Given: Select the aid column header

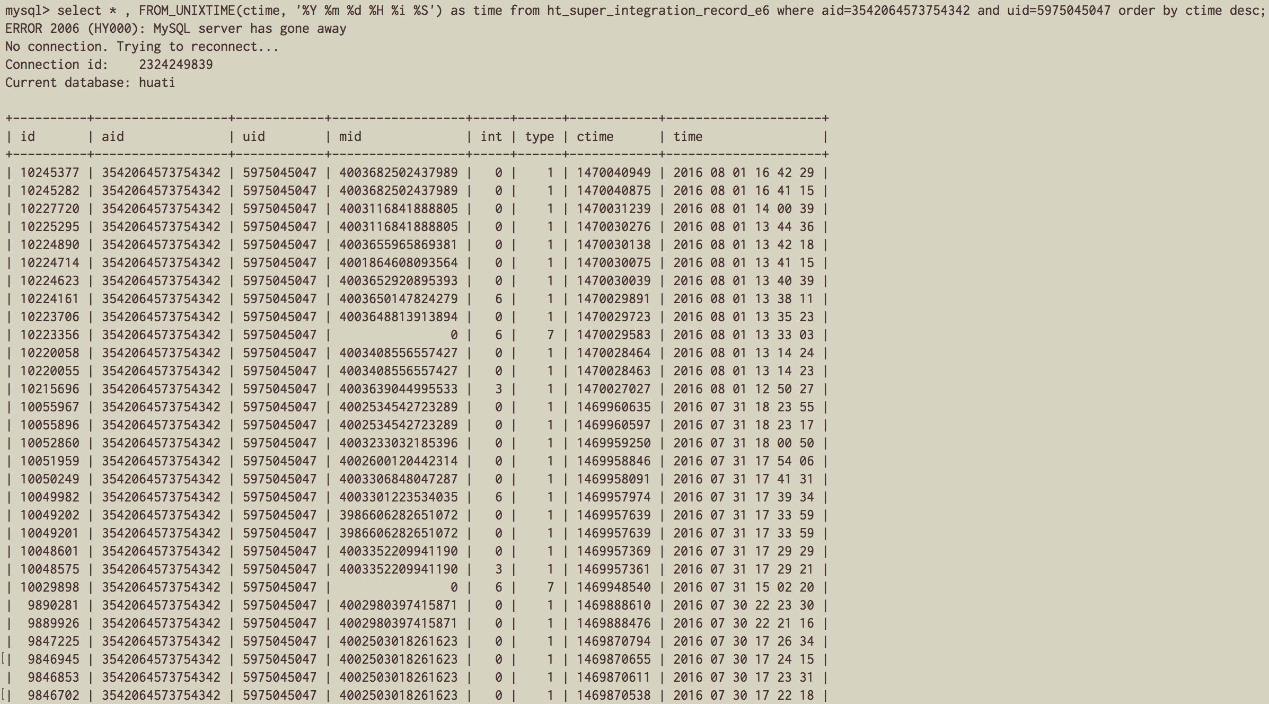Looking at the screenshot, I should [x=112, y=136].
